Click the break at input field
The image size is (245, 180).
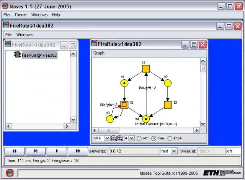tap(212, 151)
